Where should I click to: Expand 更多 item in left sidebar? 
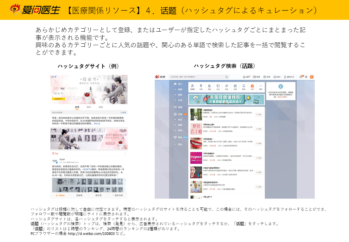(180, 144)
